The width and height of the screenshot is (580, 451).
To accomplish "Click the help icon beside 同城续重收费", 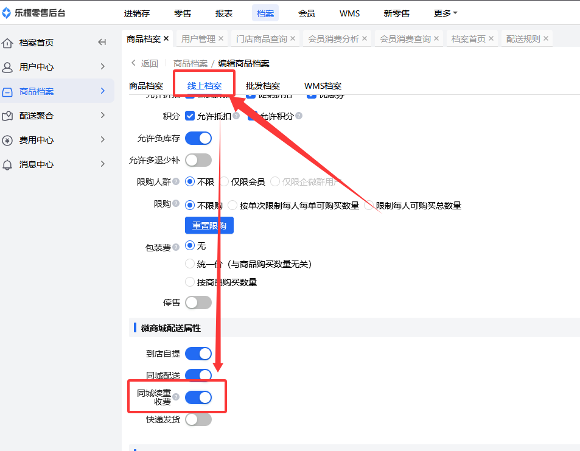I will (x=176, y=397).
